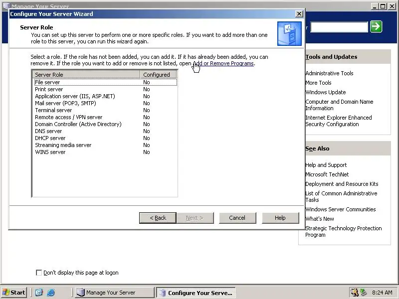
Task: Select the Terminal server role row
Action: tap(105, 110)
